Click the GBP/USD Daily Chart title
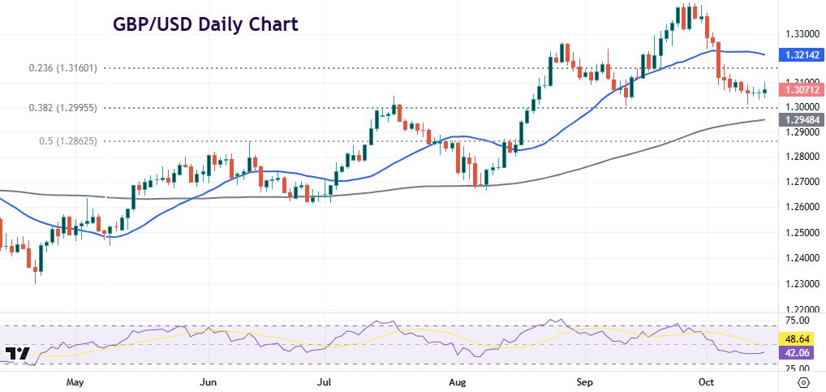Viewport: 826px width, 392px height. pyautogui.click(x=204, y=24)
